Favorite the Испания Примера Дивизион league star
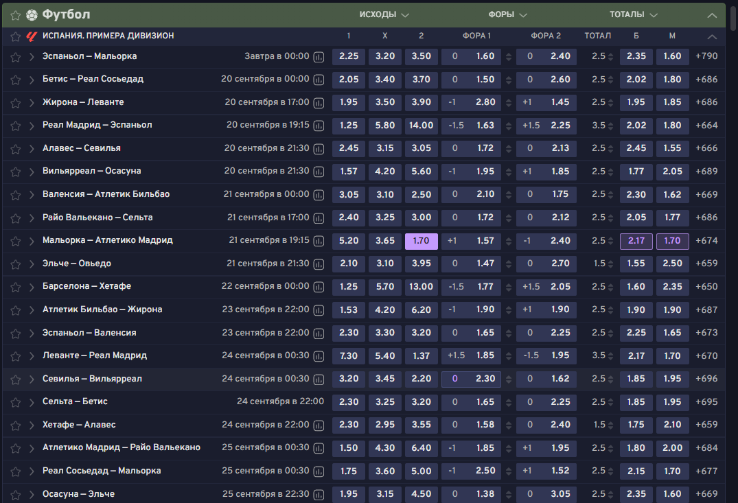 [x=16, y=36]
